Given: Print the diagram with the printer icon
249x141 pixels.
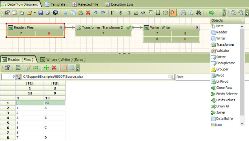Looking at the screenshot, I should [x=183, y=13].
